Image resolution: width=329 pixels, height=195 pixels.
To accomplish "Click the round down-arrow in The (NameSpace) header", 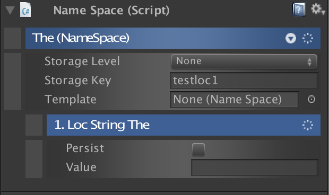I will coord(291,38).
